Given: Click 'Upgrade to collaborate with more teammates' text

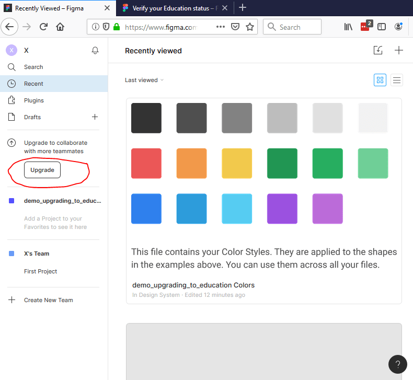Looking at the screenshot, I should pos(55,147).
